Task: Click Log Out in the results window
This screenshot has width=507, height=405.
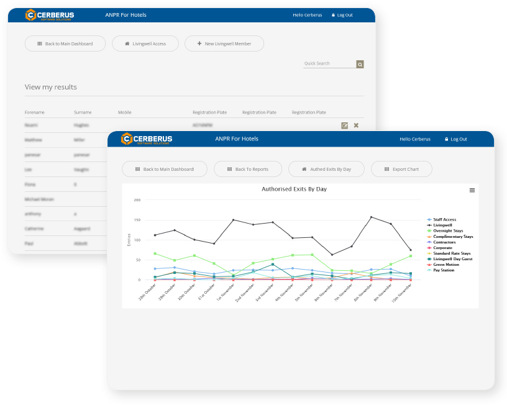Action: 342,15
